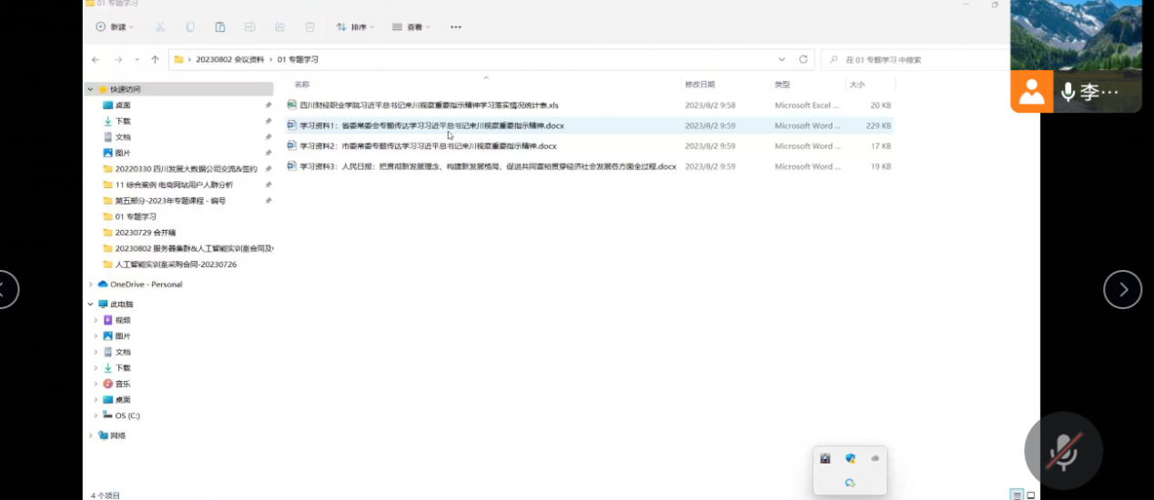Click the Refresh icon beside address bar

[x=803, y=59]
